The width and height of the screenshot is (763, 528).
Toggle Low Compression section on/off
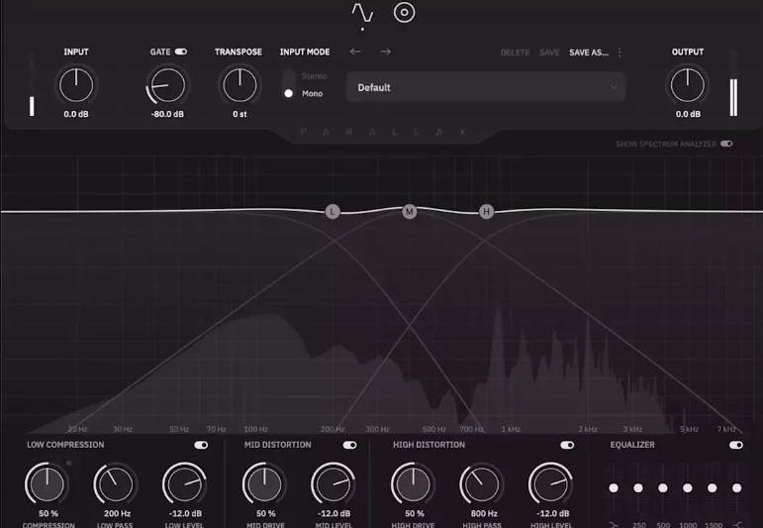(x=201, y=445)
